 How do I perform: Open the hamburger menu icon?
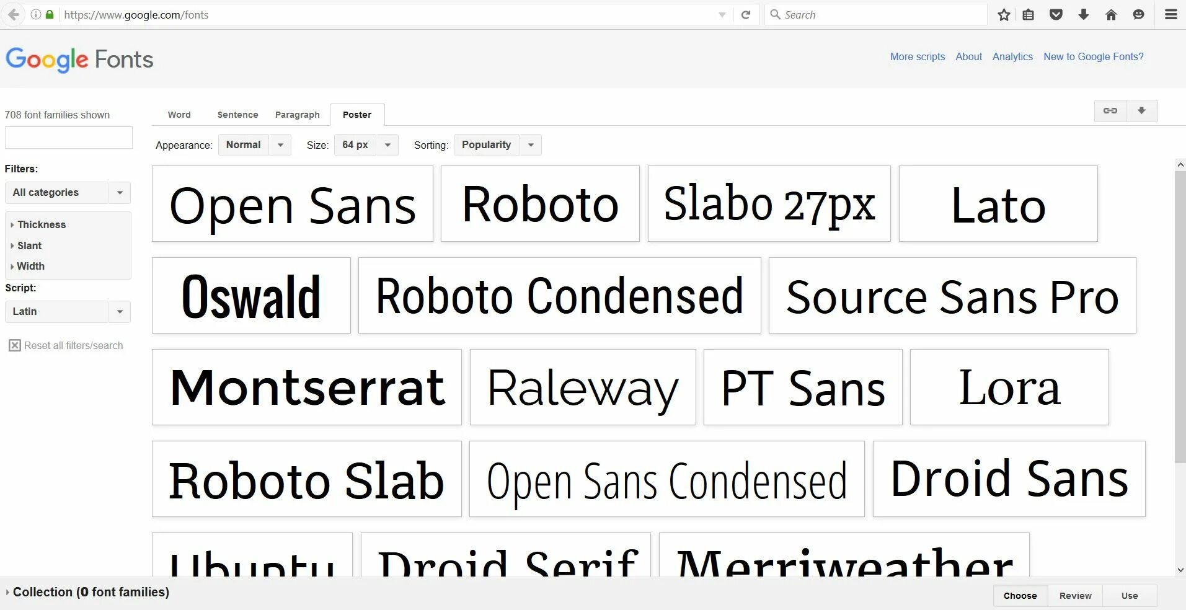[1171, 15]
